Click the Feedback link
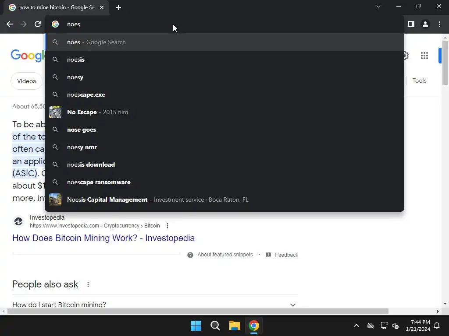449x336 pixels. pyautogui.click(x=286, y=255)
